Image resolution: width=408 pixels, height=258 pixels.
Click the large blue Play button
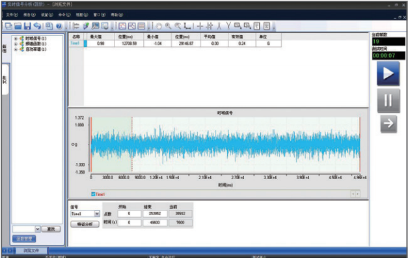(388, 74)
